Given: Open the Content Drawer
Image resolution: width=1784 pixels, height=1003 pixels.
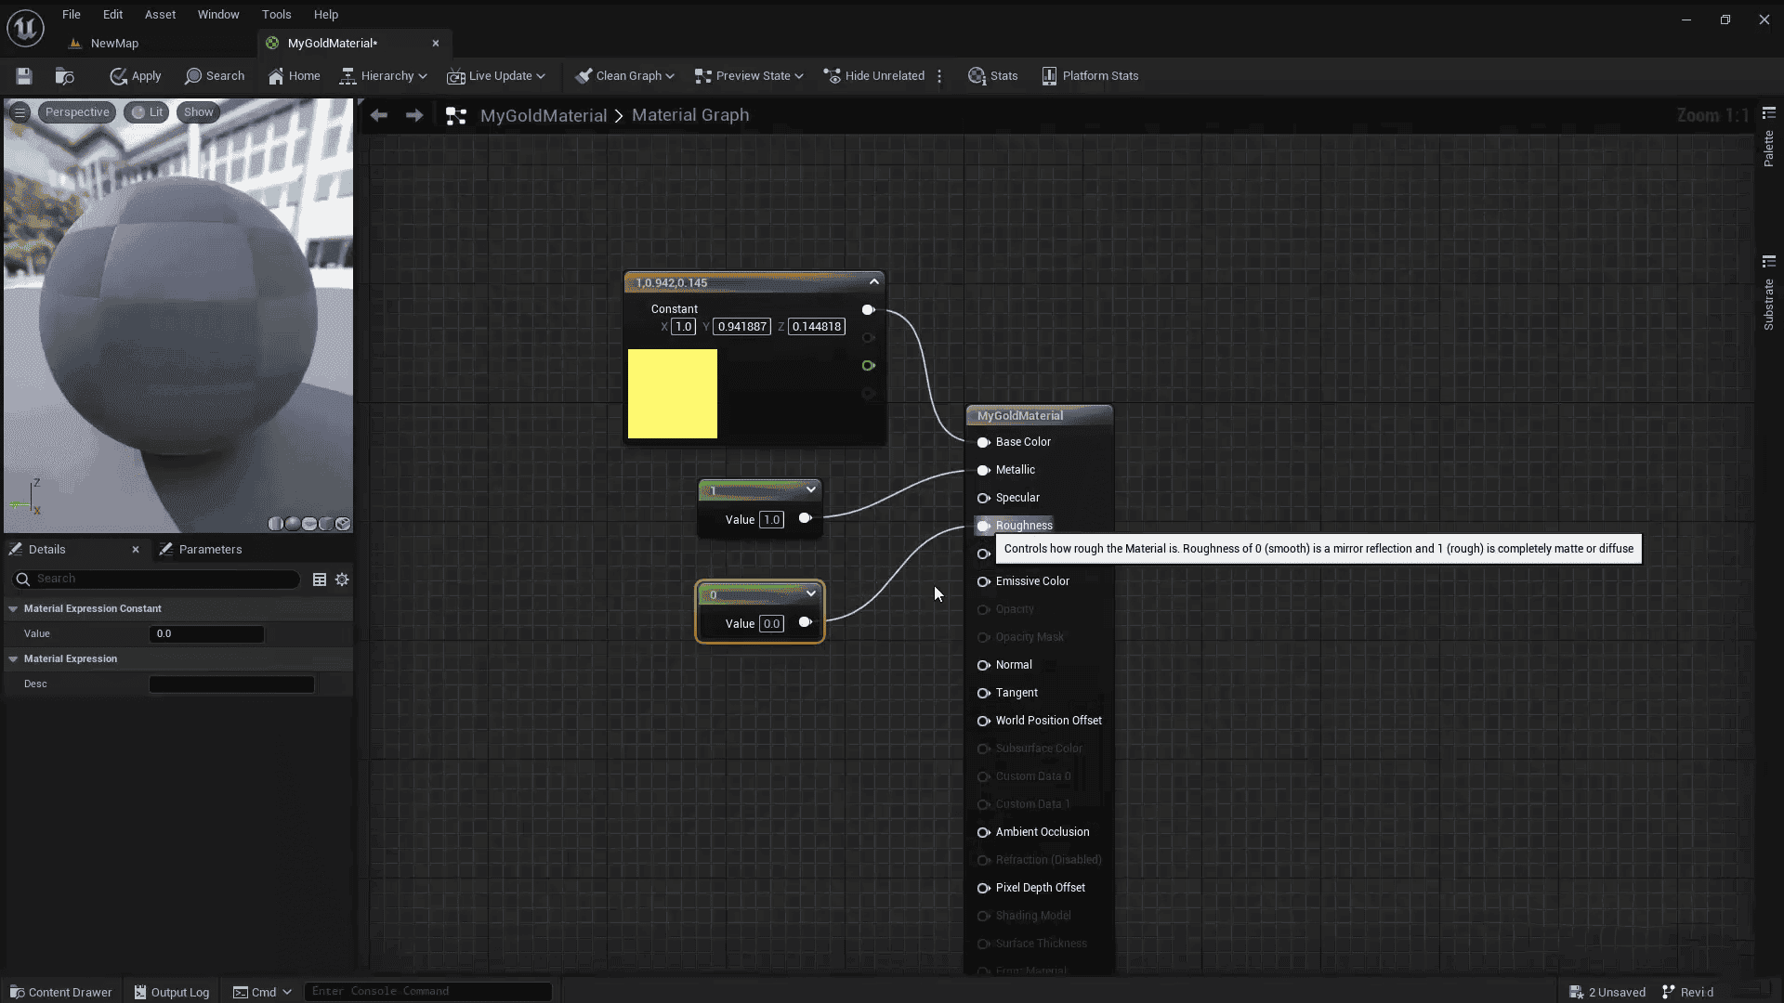Looking at the screenshot, I should pos(60,992).
